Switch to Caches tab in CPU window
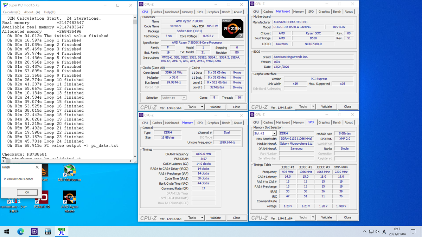 tap(157, 12)
